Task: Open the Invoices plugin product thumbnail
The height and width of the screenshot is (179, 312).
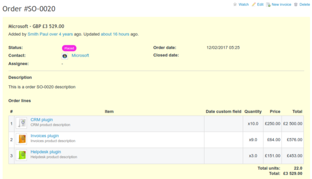Action: (x=21, y=139)
